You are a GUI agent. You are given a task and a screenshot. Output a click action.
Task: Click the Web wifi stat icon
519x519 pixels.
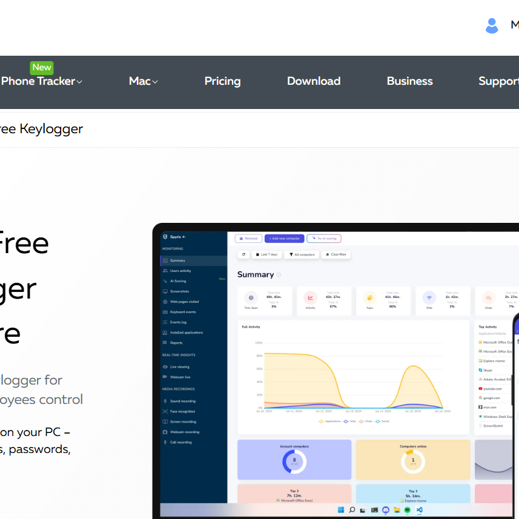coord(429,298)
